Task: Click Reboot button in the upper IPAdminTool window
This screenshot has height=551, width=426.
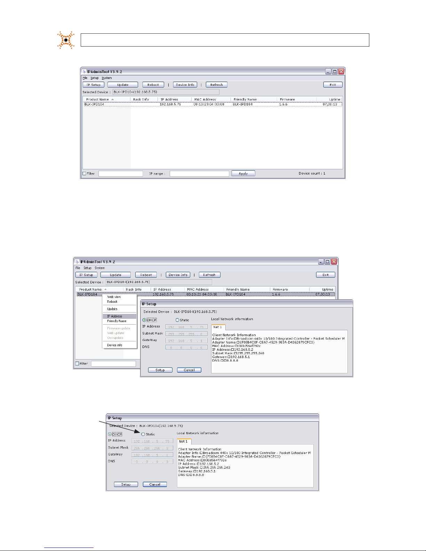Action: (x=153, y=85)
